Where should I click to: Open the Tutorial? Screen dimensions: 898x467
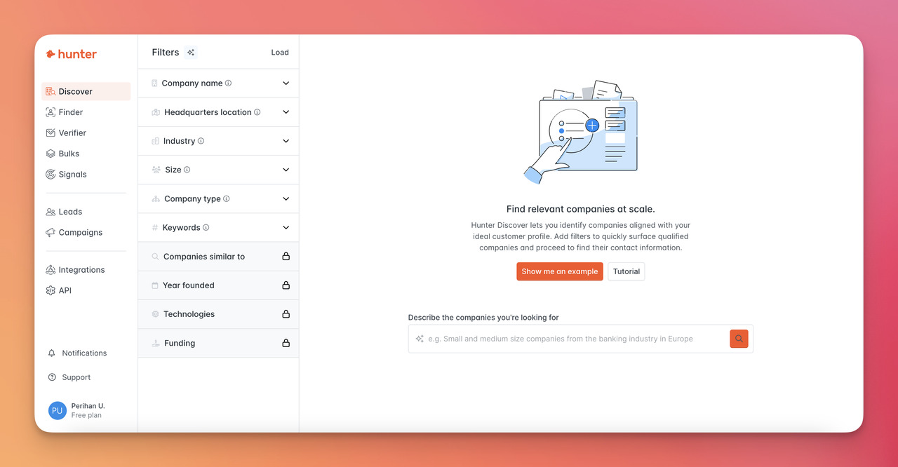[x=626, y=271]
